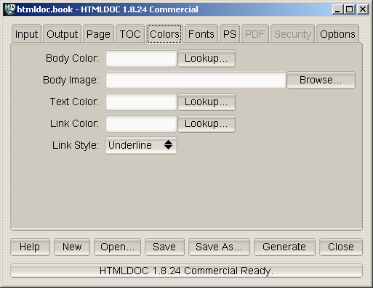
Task: Click the Generate button
Action: click(284, 247)
